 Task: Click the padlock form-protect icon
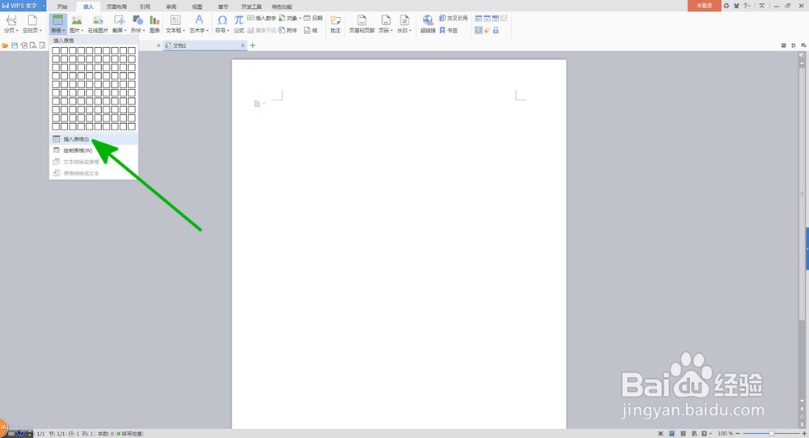(x=496, y=31)
